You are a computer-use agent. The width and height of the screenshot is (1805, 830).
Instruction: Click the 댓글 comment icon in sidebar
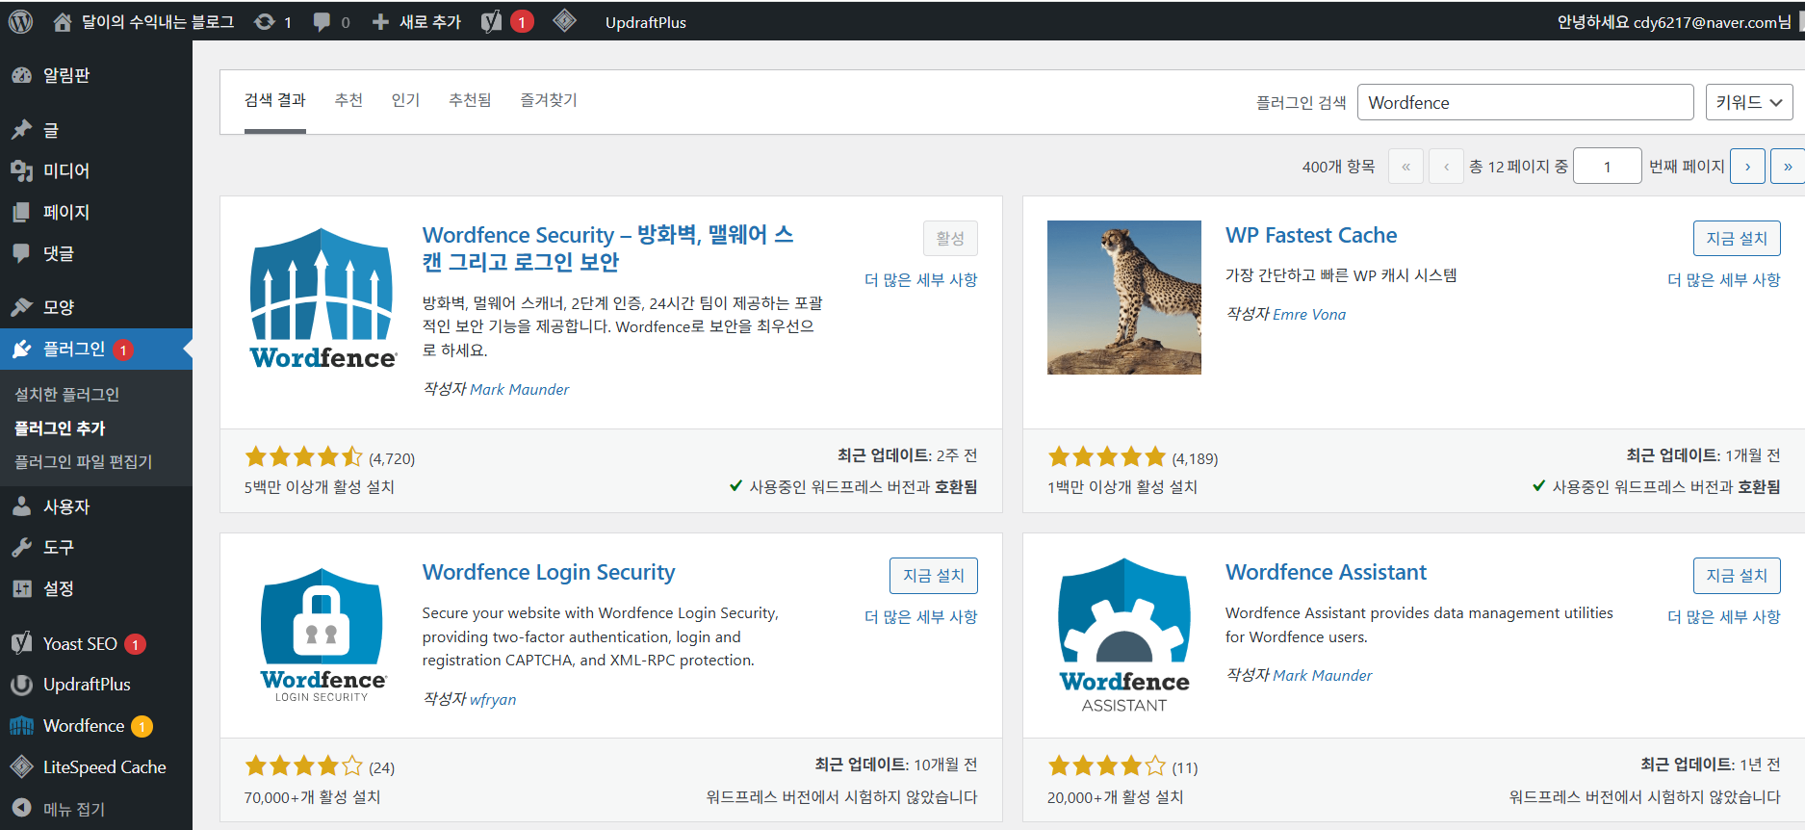click(x=21, y=253)
